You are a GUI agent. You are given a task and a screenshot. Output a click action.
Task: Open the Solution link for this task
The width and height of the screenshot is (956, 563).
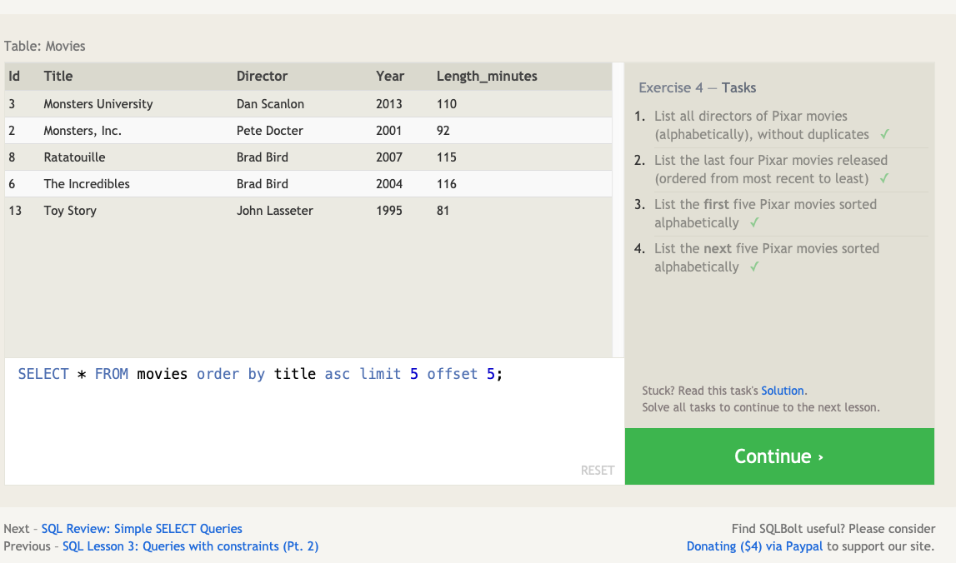(783, 391)
